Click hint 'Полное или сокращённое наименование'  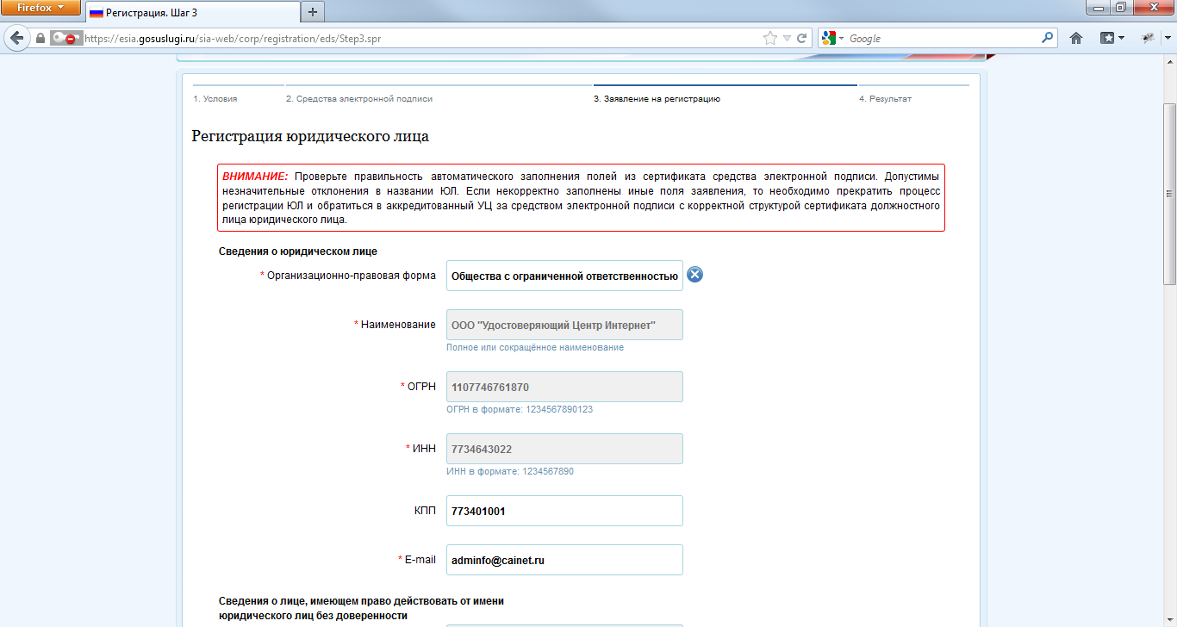click(535, 347)
